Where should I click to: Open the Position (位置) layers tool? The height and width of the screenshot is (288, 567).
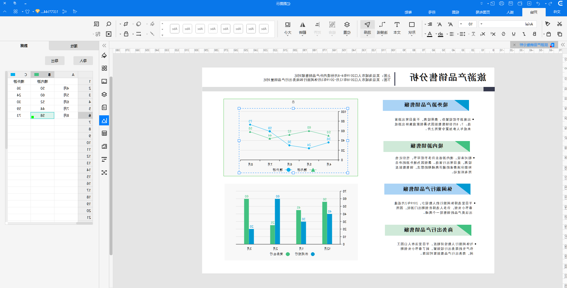347,28
